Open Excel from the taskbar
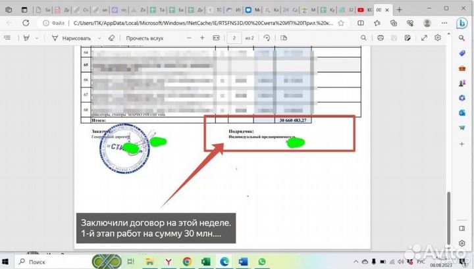The image size is (474, 269). pyautogui.click(x=206, y=262)
